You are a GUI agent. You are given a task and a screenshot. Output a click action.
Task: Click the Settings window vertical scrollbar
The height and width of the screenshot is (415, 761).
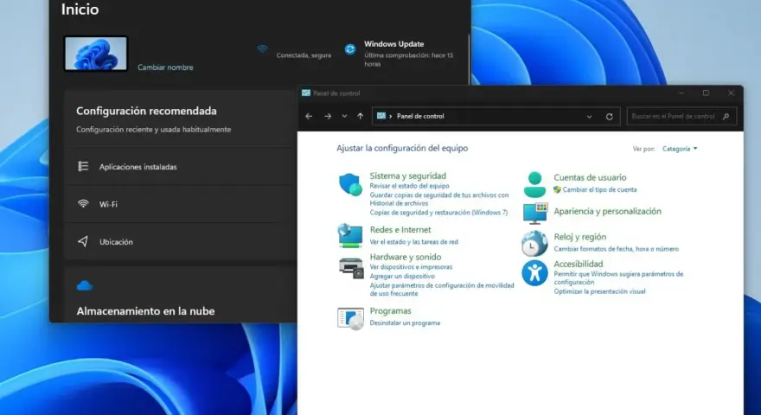[470, 58]
